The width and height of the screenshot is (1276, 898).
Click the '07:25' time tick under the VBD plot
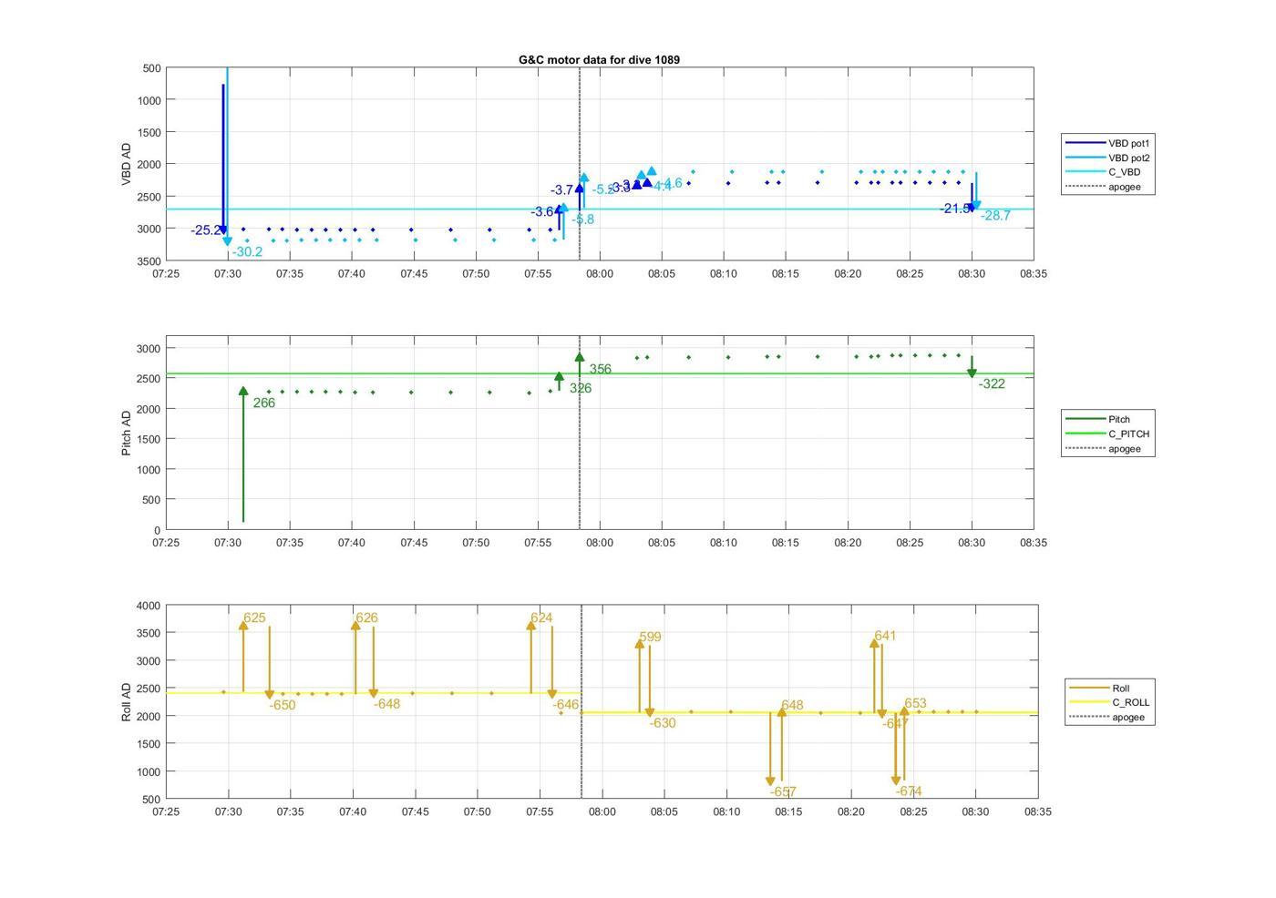tap(166, 273)
